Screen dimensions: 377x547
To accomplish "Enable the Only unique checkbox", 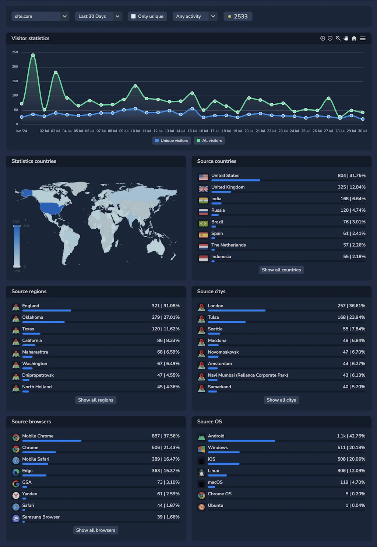I will (133, 16).
